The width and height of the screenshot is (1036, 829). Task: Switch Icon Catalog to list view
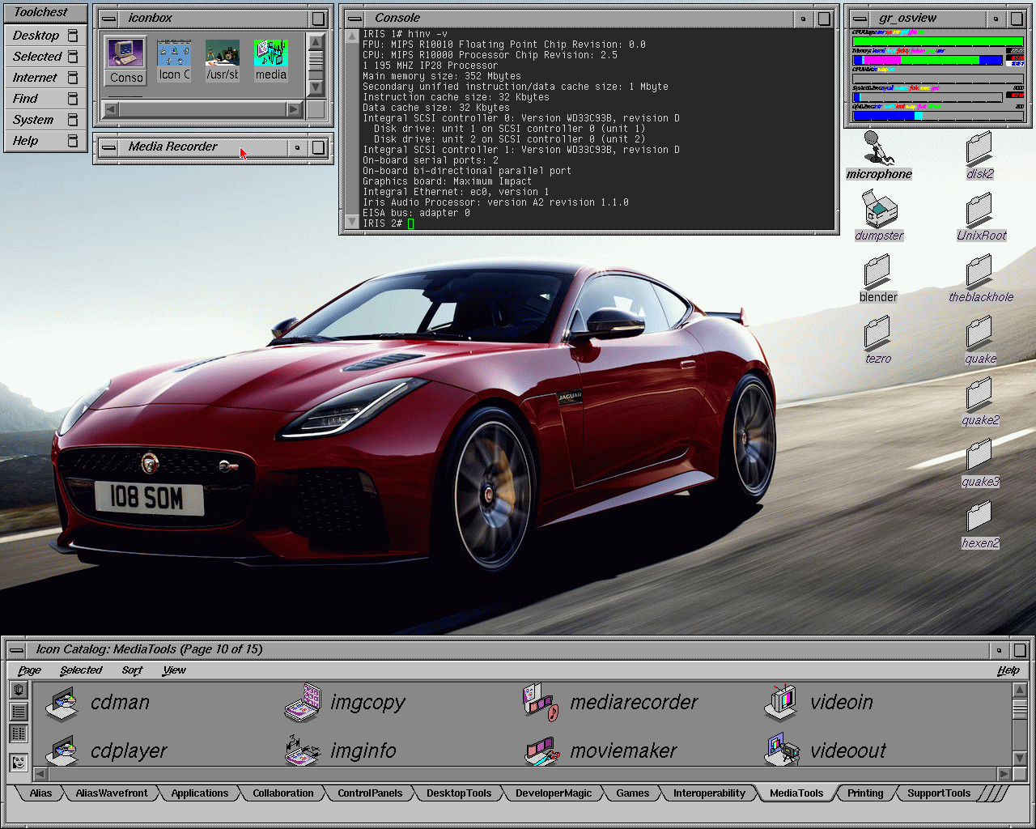[19, 712]
